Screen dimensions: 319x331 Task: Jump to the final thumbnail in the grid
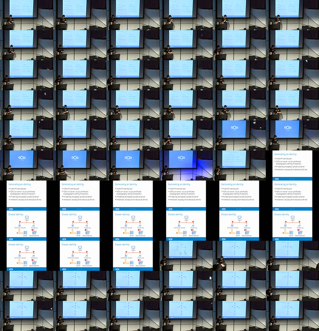pos(292,316)
